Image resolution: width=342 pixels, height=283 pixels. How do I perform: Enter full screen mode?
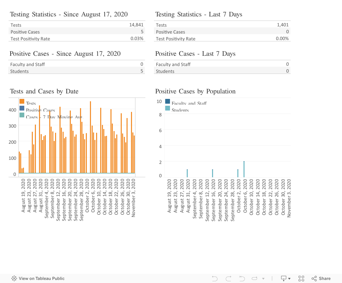coord(301,279)
